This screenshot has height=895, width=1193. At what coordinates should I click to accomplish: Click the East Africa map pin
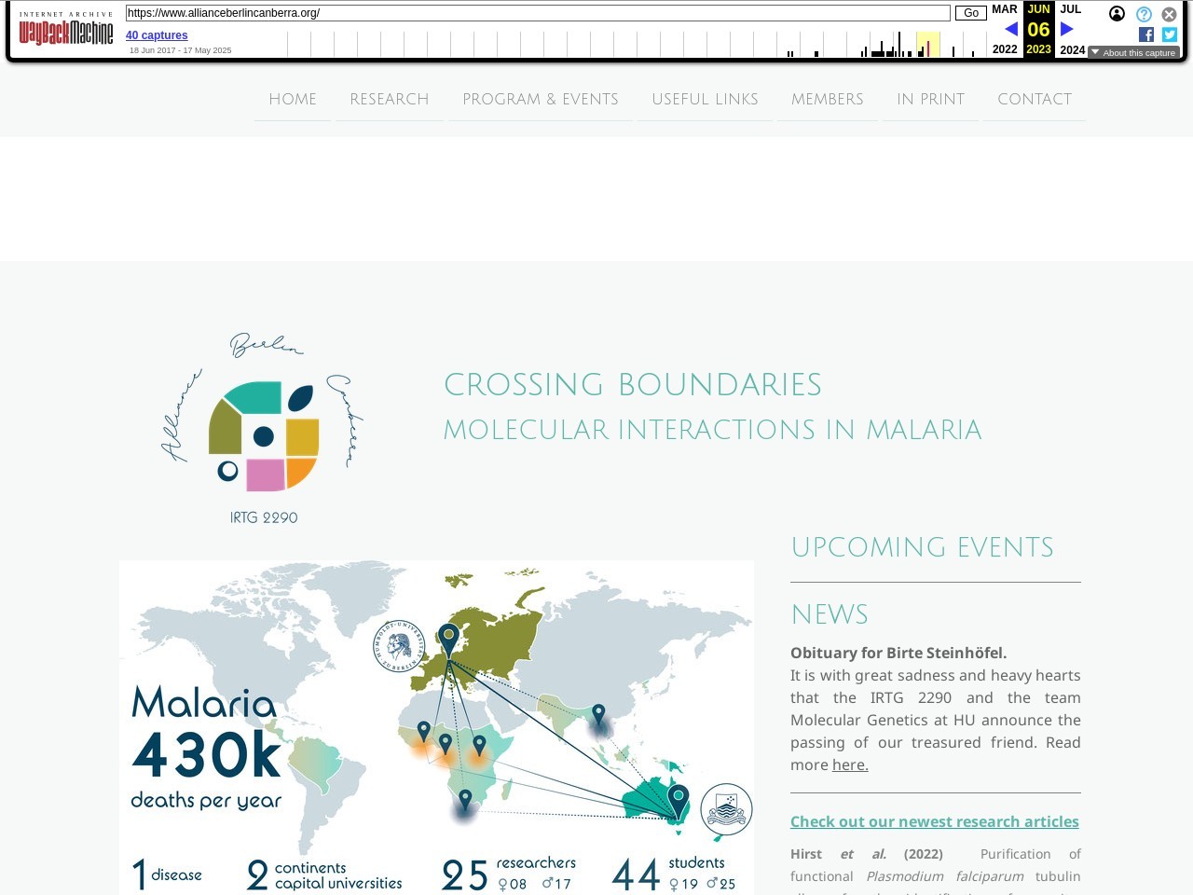[x=479, y=746]
